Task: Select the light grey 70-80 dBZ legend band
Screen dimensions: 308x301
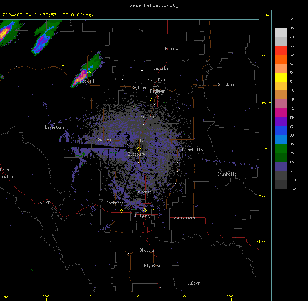Action: (281, 33)
